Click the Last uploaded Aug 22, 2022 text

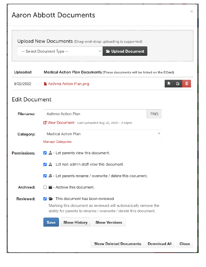pos(105,123)
